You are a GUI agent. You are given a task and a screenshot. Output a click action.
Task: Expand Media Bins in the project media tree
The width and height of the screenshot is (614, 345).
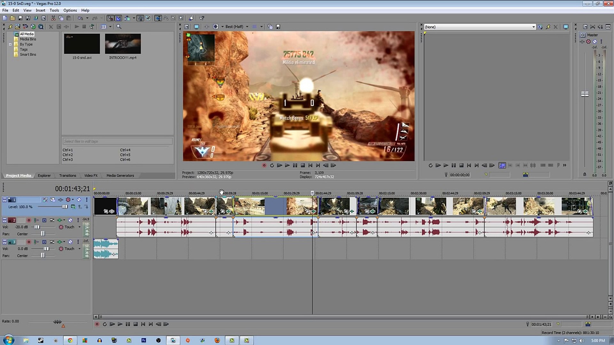click(x=28, y=39)
